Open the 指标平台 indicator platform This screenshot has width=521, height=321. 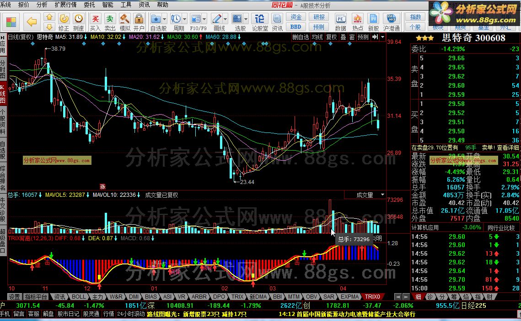point(36,296)
